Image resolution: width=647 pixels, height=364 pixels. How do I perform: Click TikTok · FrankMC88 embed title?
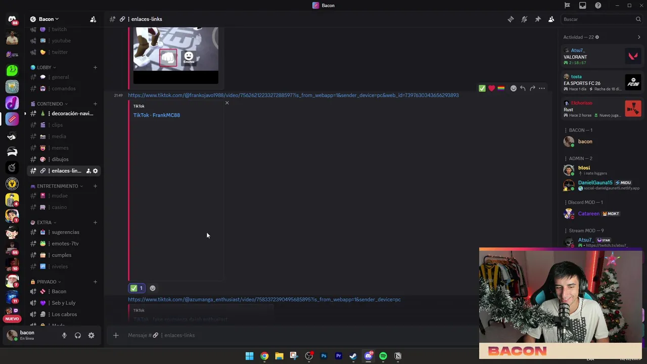157,115
